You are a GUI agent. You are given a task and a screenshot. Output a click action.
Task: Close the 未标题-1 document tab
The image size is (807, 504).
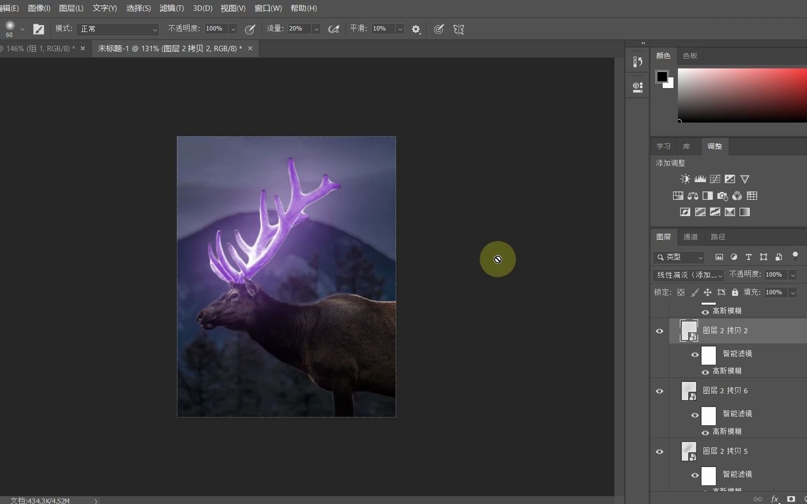click(250, 48)
